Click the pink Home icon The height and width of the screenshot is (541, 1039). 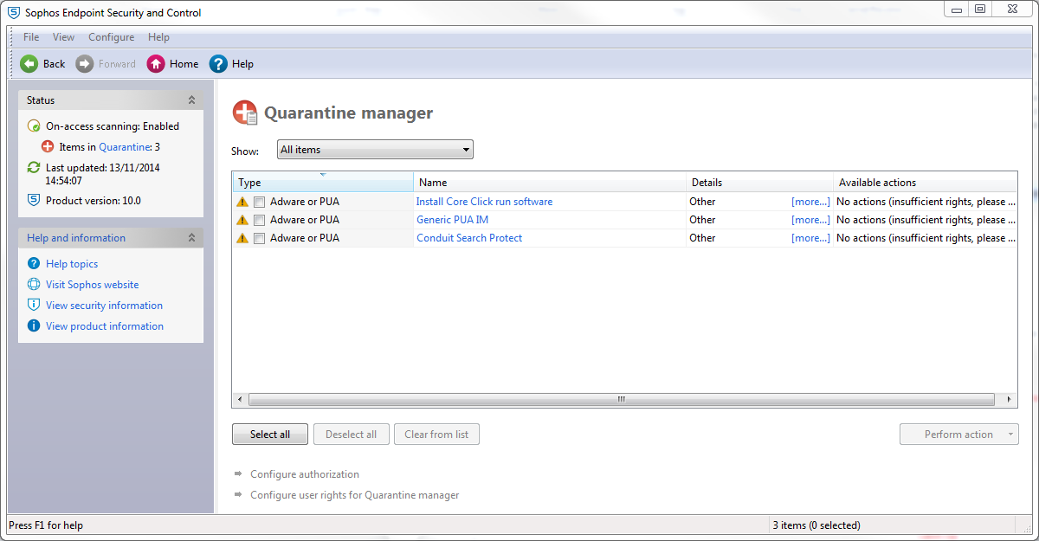[156, 64]
